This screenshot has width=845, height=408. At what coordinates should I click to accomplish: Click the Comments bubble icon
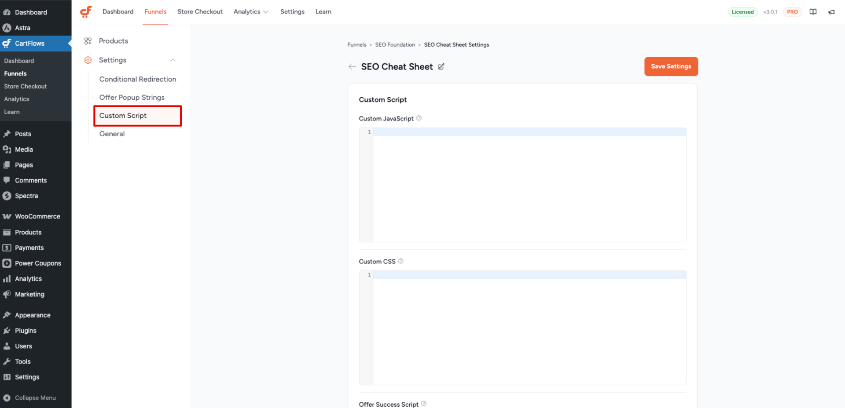tap(7, 180)
